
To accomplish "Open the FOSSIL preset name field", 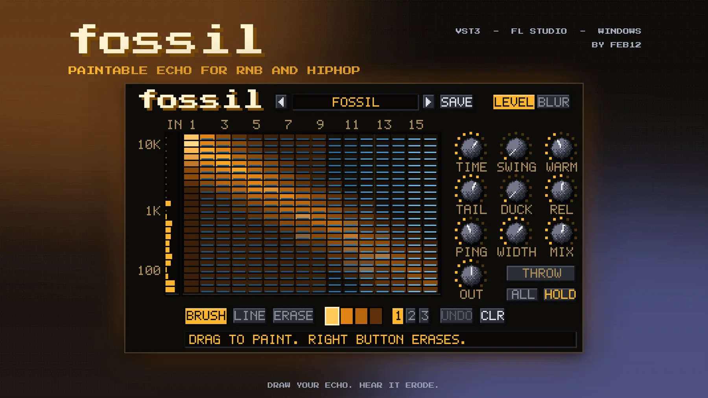I will point(355,102).
